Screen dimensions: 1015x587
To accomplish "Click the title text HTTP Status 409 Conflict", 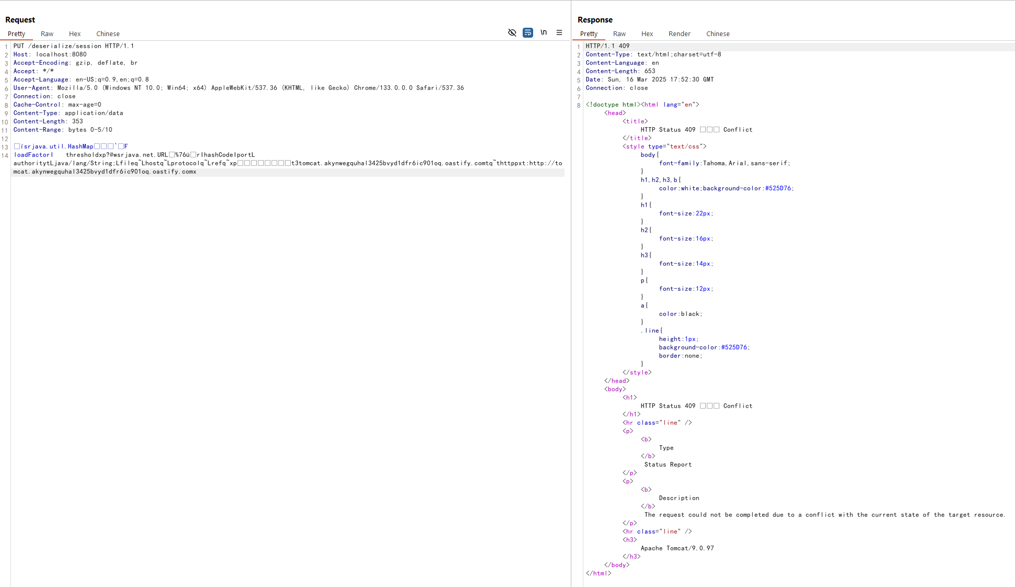I will tap(696, 130).
